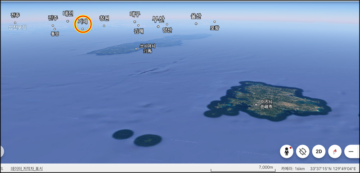Select the 대전 city label
Image resolution: width=360 pixels, height=173 pixels.
click(68, 14)
